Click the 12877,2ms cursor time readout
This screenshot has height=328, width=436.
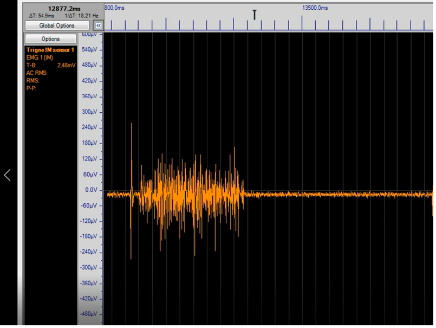64,9
